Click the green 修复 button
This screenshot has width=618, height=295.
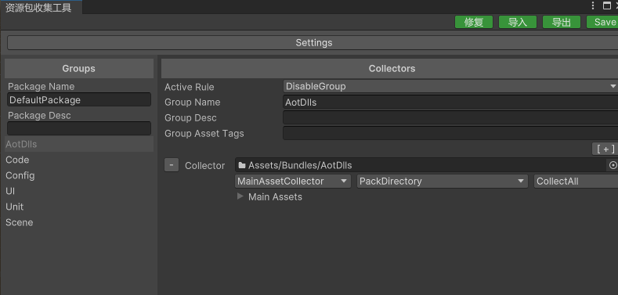tap(474, 22)
